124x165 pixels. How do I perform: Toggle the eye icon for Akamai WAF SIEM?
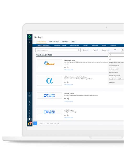tap(65, 67)
